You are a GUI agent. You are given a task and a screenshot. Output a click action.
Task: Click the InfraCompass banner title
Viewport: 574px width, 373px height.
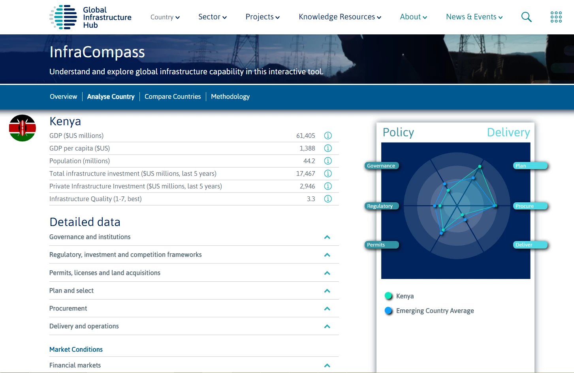pyautogui.click(x=97, y=52)
